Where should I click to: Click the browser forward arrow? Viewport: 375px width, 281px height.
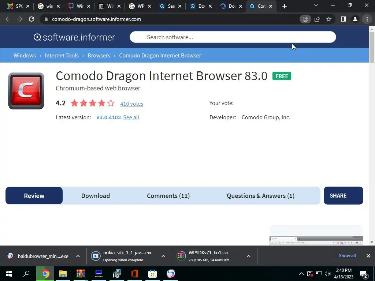tap(20, 19)
